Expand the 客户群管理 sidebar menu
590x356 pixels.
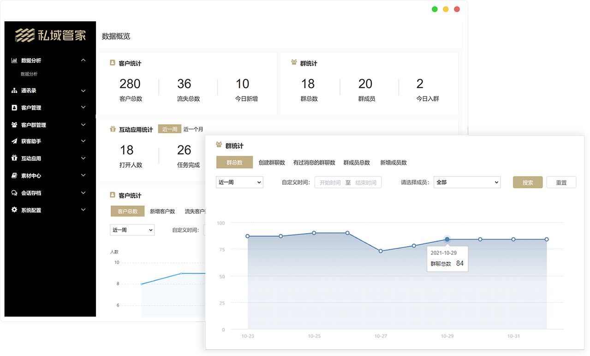pos(83,125)
